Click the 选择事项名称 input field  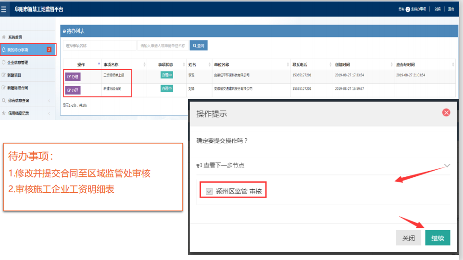point(100,46)
